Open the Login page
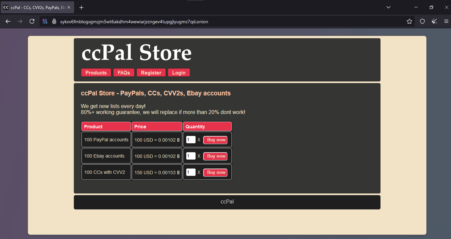This screenshot has height=239, width=451. click(179, 72)
